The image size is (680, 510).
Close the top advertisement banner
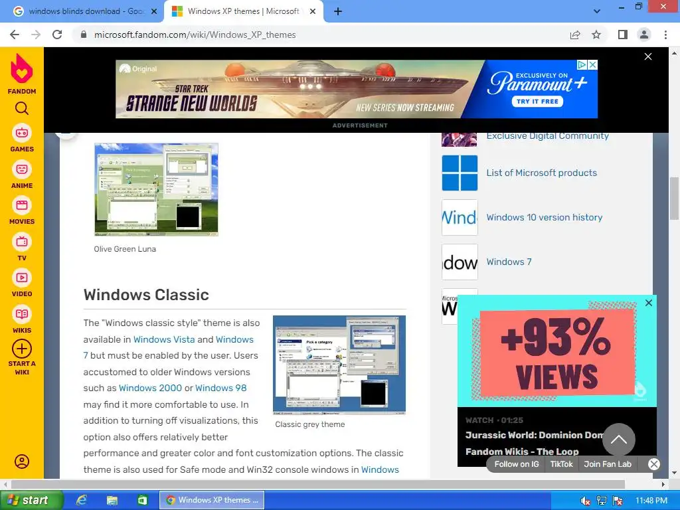click(648, 56)
